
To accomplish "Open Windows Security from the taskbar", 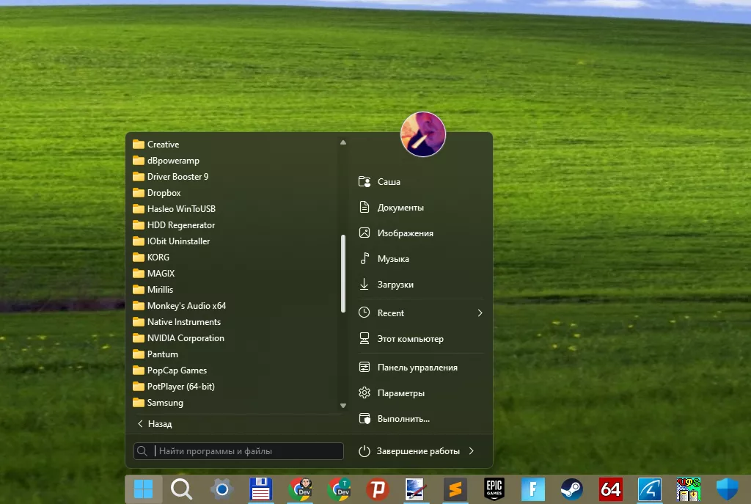I will [726, 489].
